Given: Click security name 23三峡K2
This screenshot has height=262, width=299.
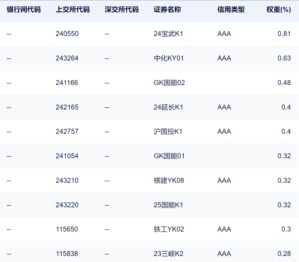Looking at the screenshot, I should (169, 254).
